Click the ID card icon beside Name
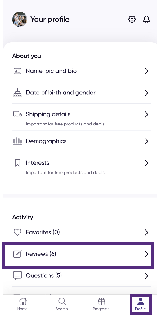This screenshot has height=318, width=157. click(17, 71)
